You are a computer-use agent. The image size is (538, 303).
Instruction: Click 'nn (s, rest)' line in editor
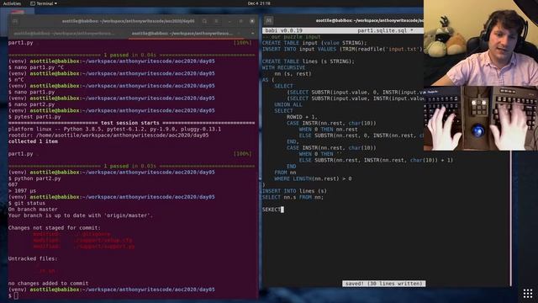point(293,74)
